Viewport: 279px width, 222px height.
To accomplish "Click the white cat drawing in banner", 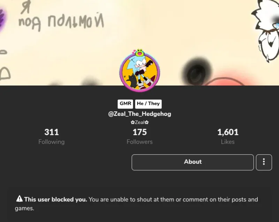I will (x=266, y=30).
